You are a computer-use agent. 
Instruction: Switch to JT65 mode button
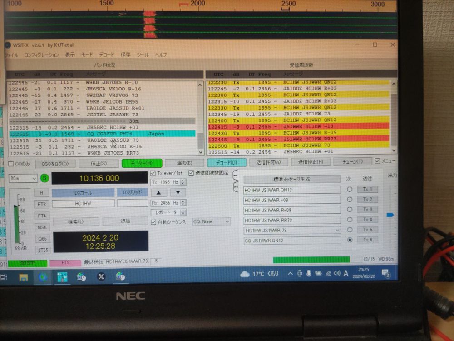43,250
